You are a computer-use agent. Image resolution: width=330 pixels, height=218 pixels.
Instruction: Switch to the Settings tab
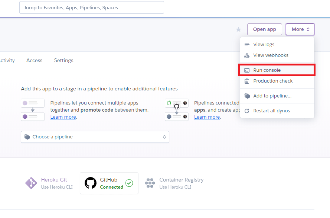click(x=63, y=61)
